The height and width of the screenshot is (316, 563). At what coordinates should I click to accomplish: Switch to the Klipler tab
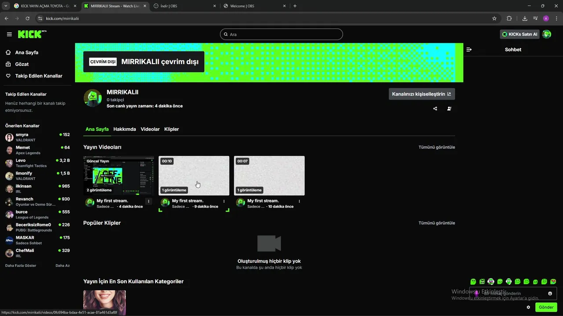(172, 129)
